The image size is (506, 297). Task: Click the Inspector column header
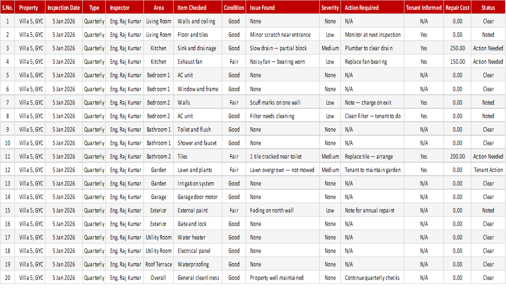(125, 8)
